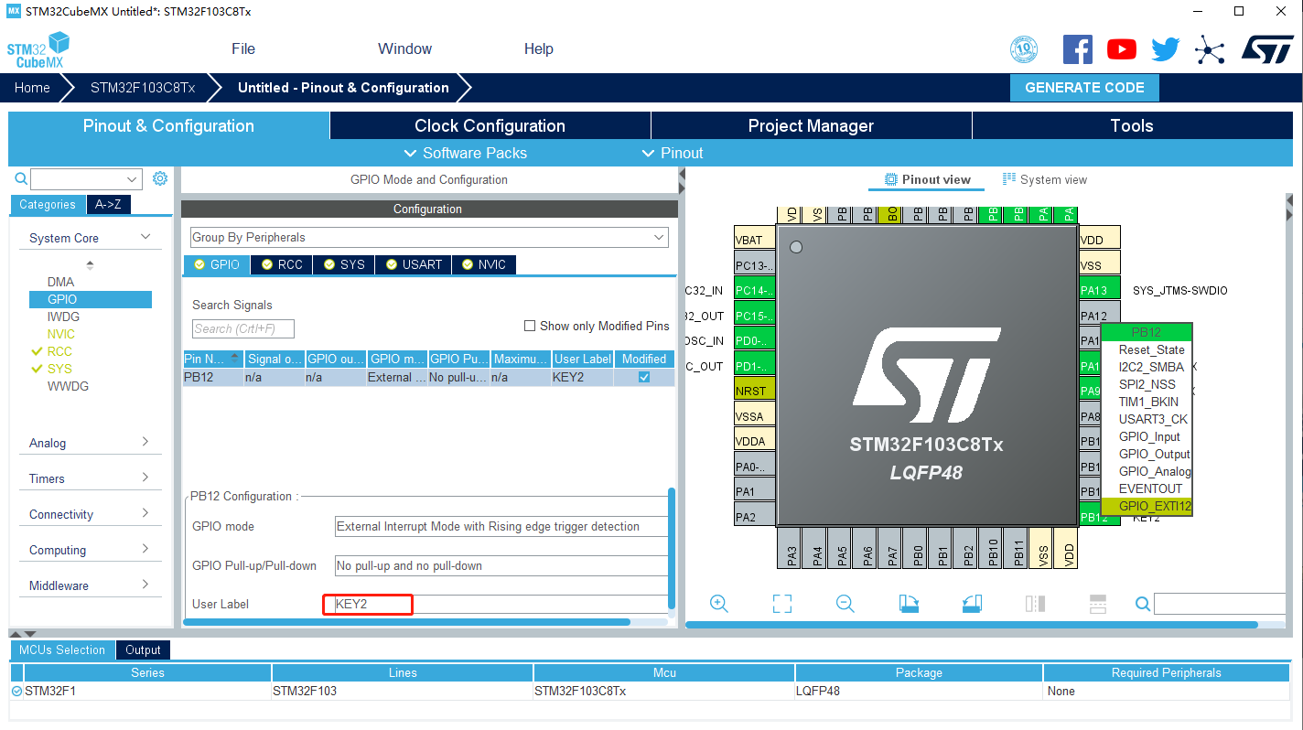
Task: Open ST Facebook page icon
Action: coord(1077,49)
